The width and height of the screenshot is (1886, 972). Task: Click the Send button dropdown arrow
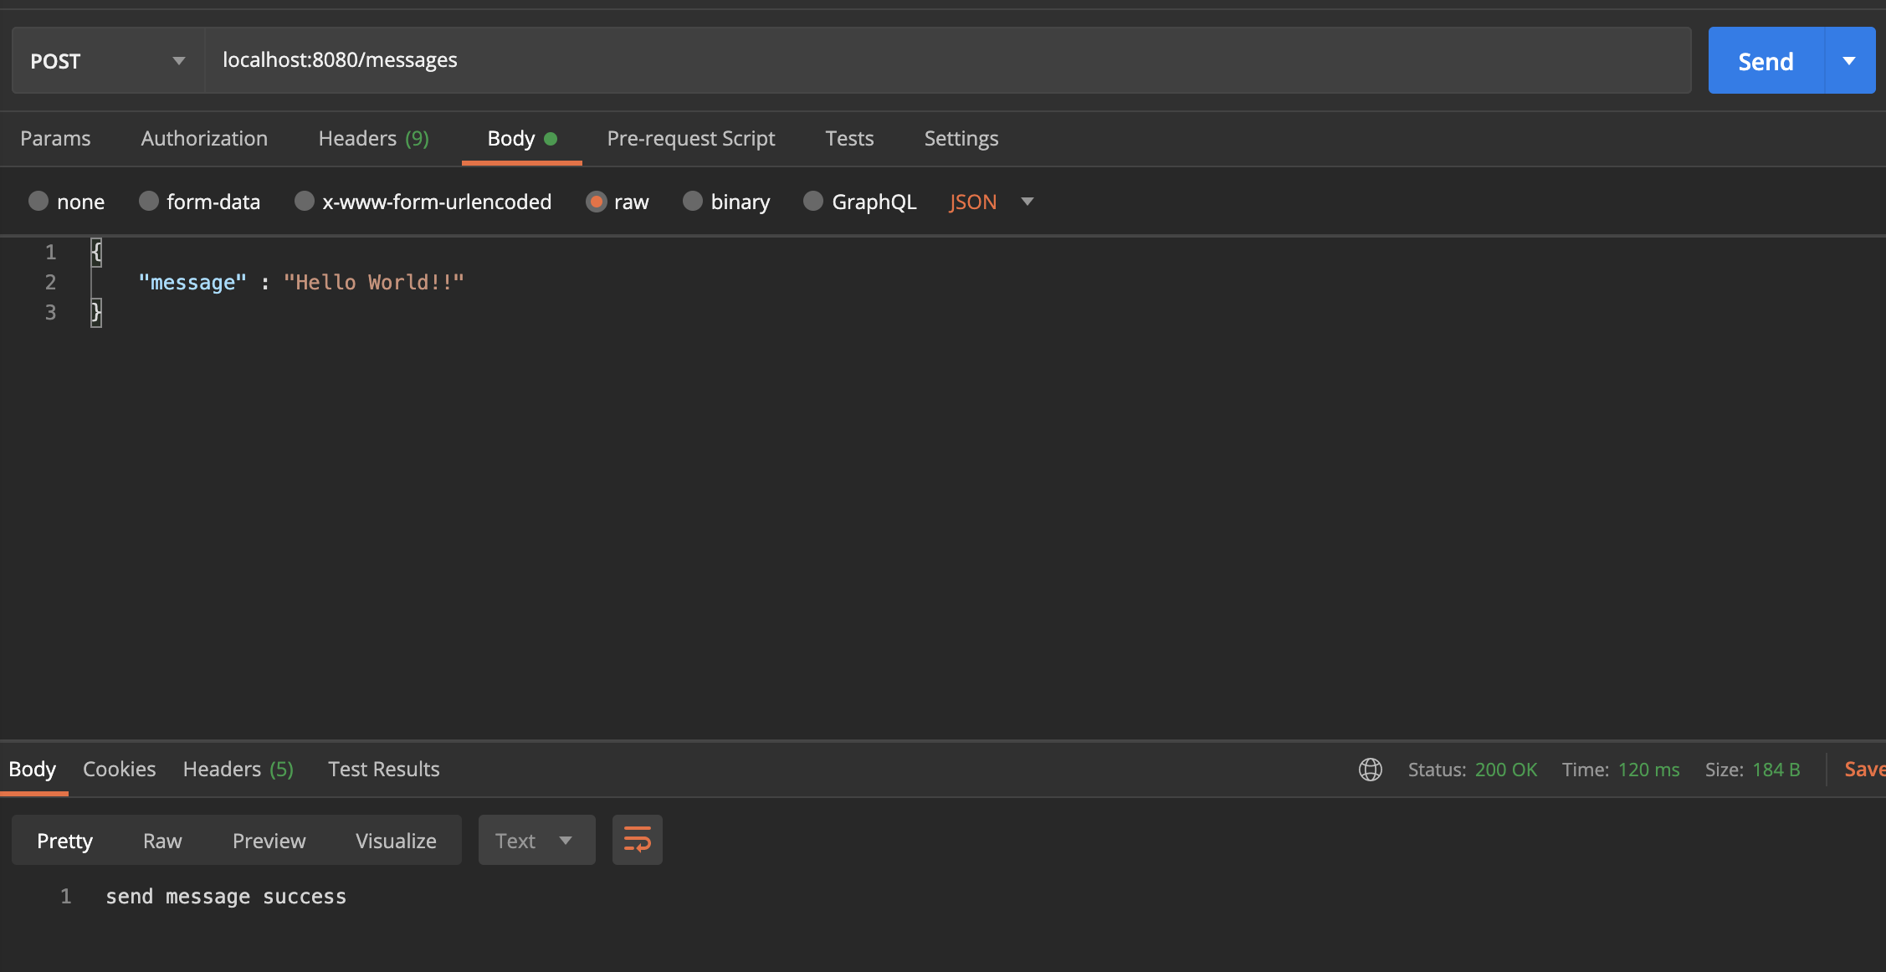click(x=1849, y=61)
